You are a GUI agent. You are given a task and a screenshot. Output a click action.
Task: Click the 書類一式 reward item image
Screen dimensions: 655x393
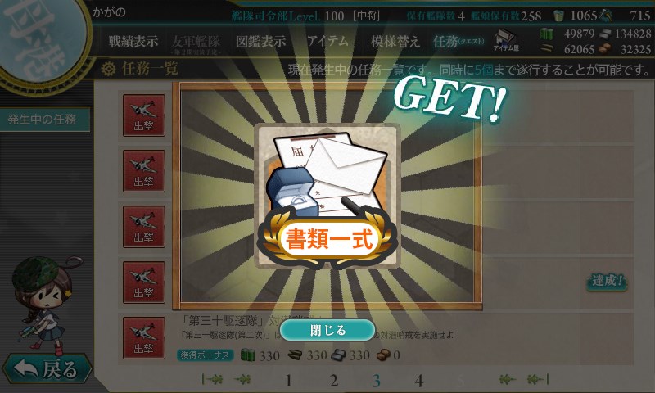pyautogui.click(x=327, y=196)
